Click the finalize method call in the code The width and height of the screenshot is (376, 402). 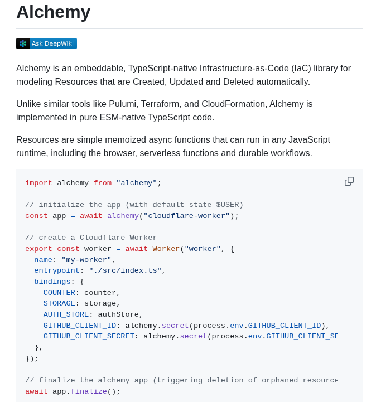pyautogui.click(x=89, y=391)
